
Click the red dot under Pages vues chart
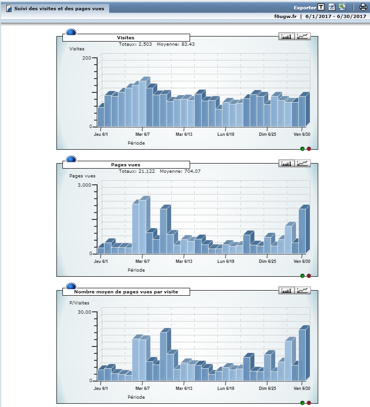(309, 276)
